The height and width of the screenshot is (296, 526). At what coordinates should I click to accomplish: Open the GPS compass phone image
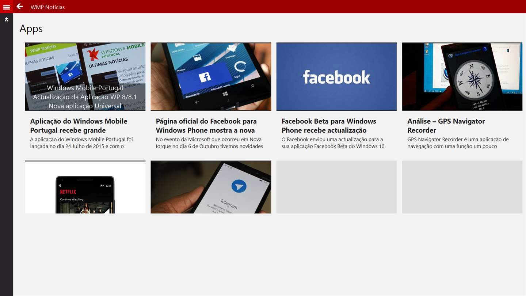tap(462, 77)
